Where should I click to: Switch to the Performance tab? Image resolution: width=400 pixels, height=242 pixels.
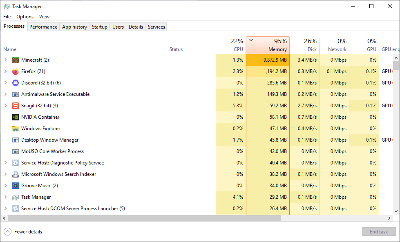point(43,27)
